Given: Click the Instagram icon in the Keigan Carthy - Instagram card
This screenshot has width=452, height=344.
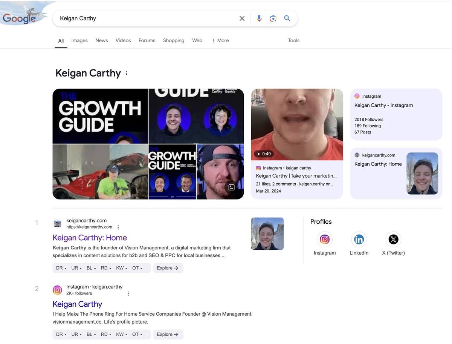Looking at the screenshot, I should tap(357, 96).
